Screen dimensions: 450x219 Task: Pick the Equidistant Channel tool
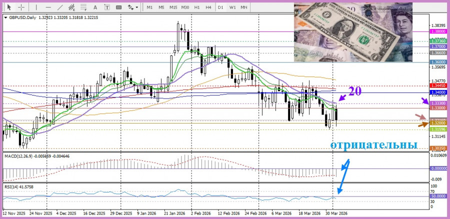(x=71, y=7)
